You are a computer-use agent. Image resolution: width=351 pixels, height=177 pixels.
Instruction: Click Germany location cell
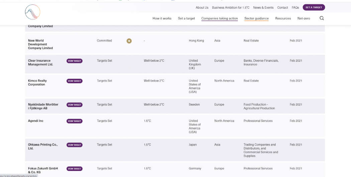point(195,169)
